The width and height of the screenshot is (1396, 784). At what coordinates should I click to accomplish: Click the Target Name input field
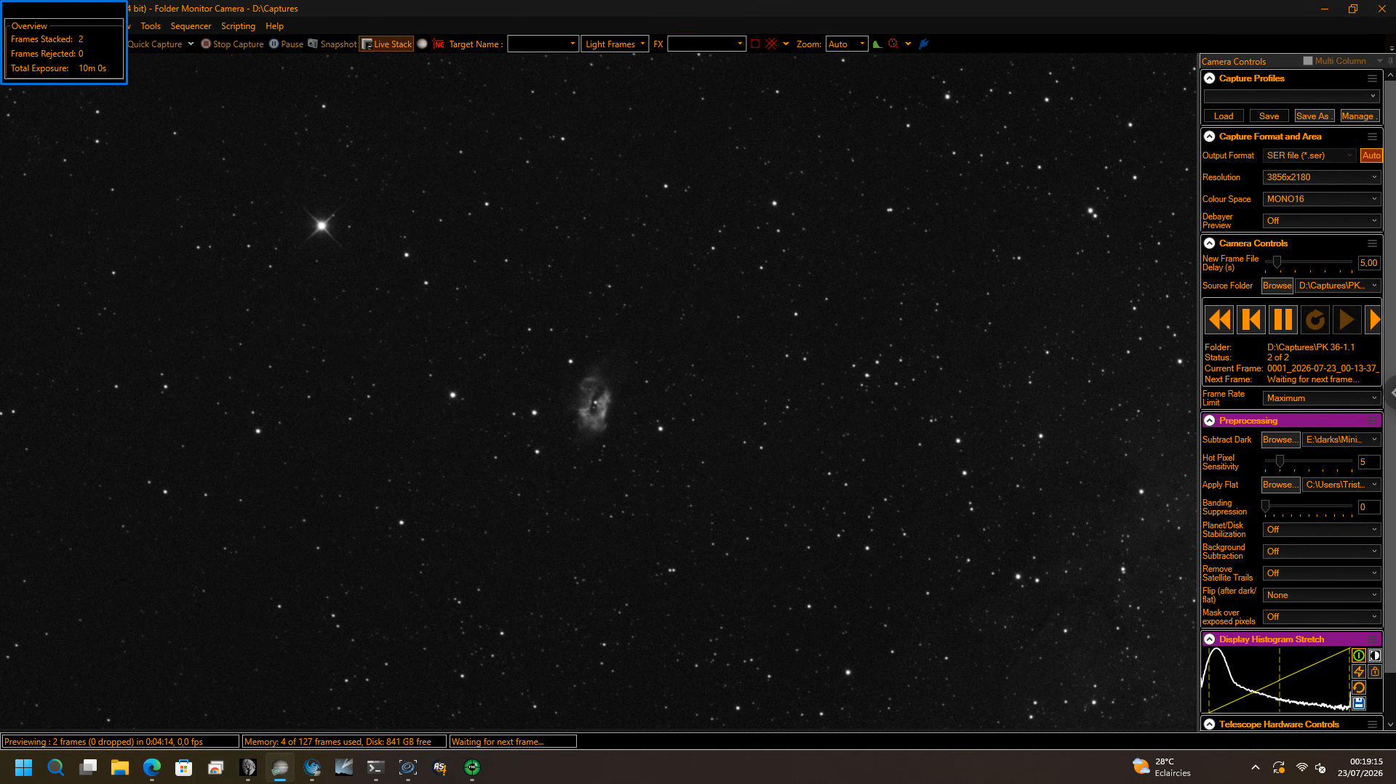click(x=543, y=44)
